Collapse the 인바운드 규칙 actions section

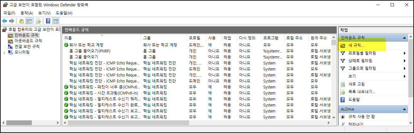(x=404, y=38)
